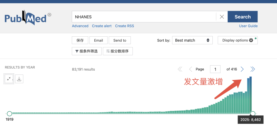Collapse the results by year chart
This screenshot has width=277, height=128.
click(9, 79)
